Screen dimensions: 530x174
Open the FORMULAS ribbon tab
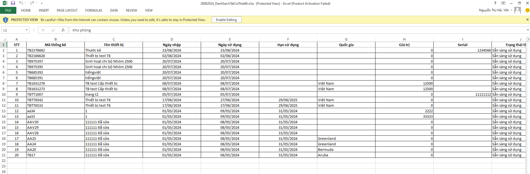pyautogui.click(x=94, y=10)
